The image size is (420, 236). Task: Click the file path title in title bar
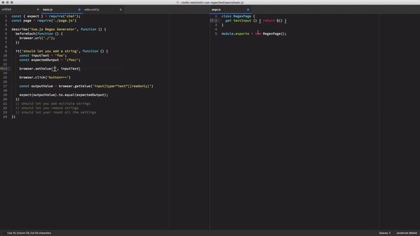pyautogui.click(x=212, y=2)
